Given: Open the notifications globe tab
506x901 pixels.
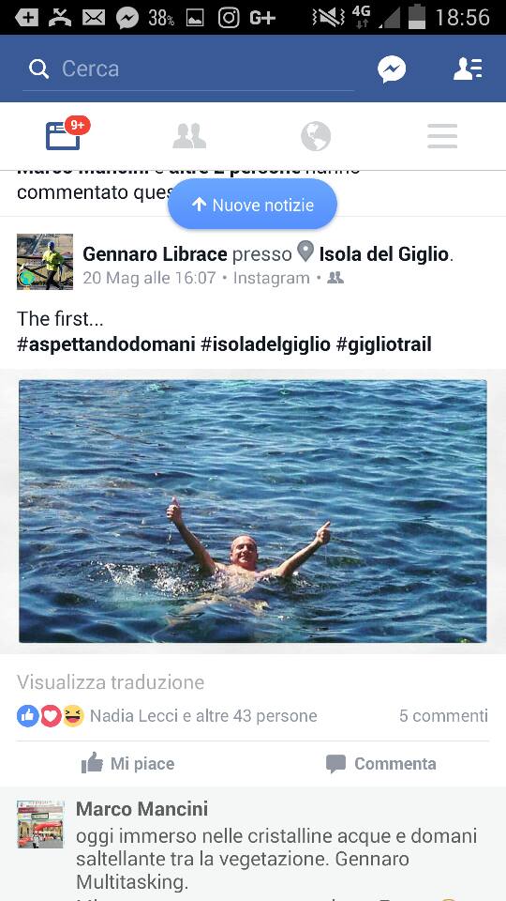Looking at the screenshot, I should [x=316, y=136].
